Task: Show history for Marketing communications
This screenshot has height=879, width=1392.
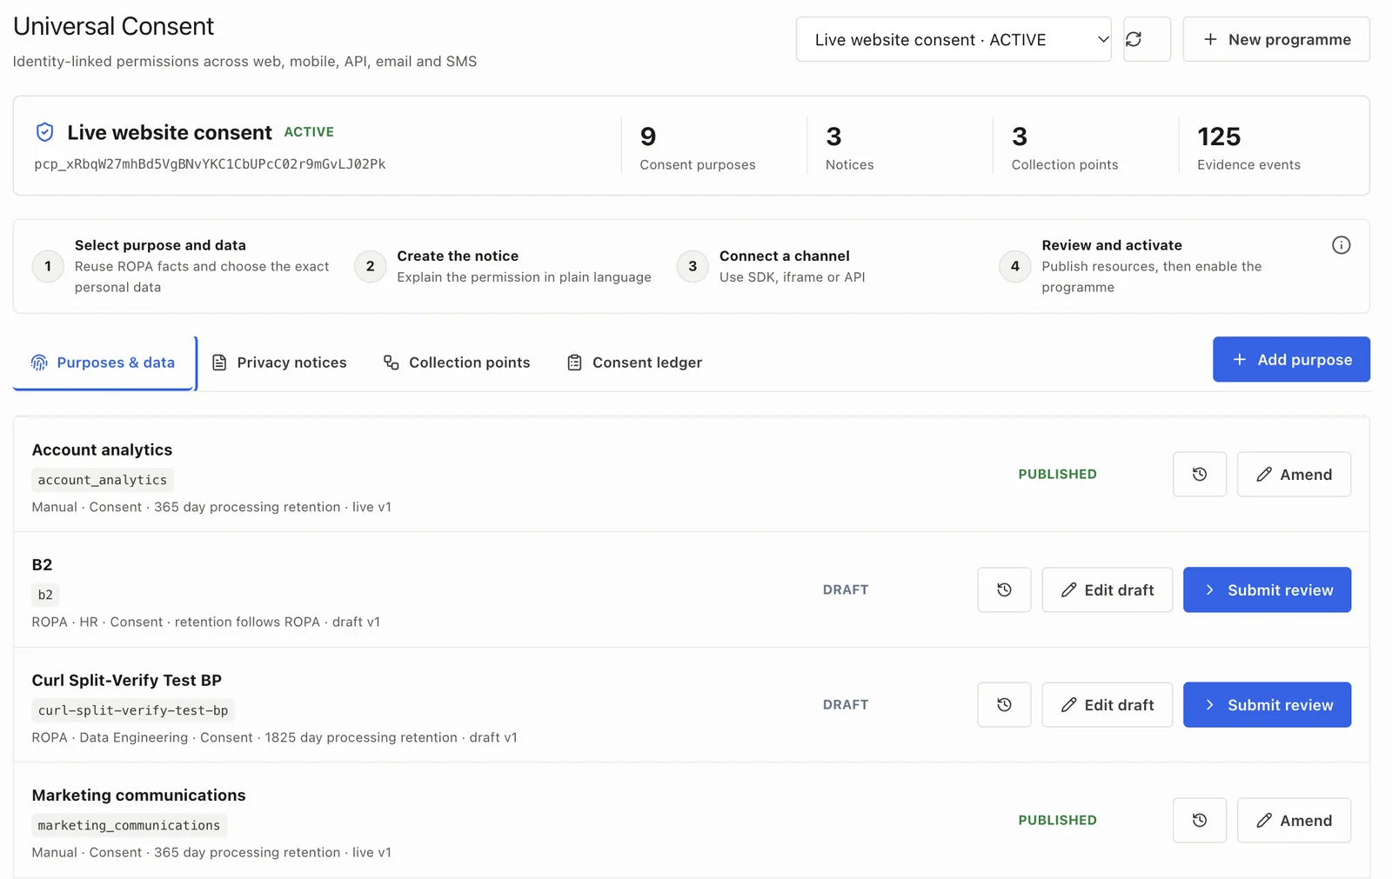Action: pos(1199,820)
